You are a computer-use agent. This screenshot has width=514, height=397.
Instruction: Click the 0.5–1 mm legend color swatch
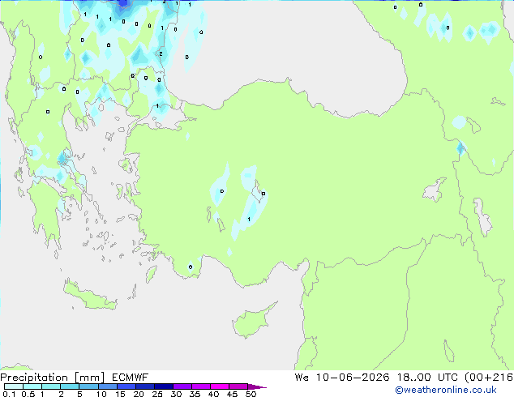point(32,386)
